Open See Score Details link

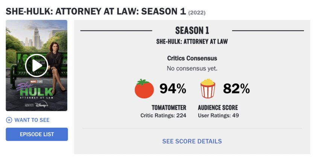click(192, 141)
